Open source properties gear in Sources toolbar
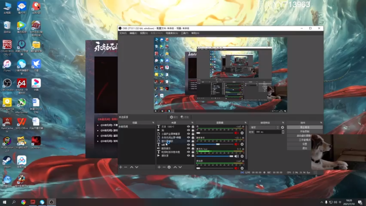Image resolution: width=366 pixels, height=206 pixels. coord(169,167)
